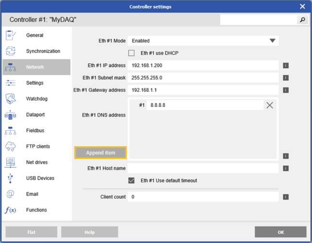
Task: Click the search magnifier icon
Action: click(x=302, y=20)
